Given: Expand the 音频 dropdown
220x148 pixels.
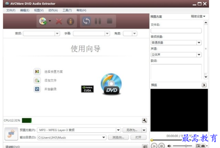Looking at the screenshot, I should (x=57, y=34).
